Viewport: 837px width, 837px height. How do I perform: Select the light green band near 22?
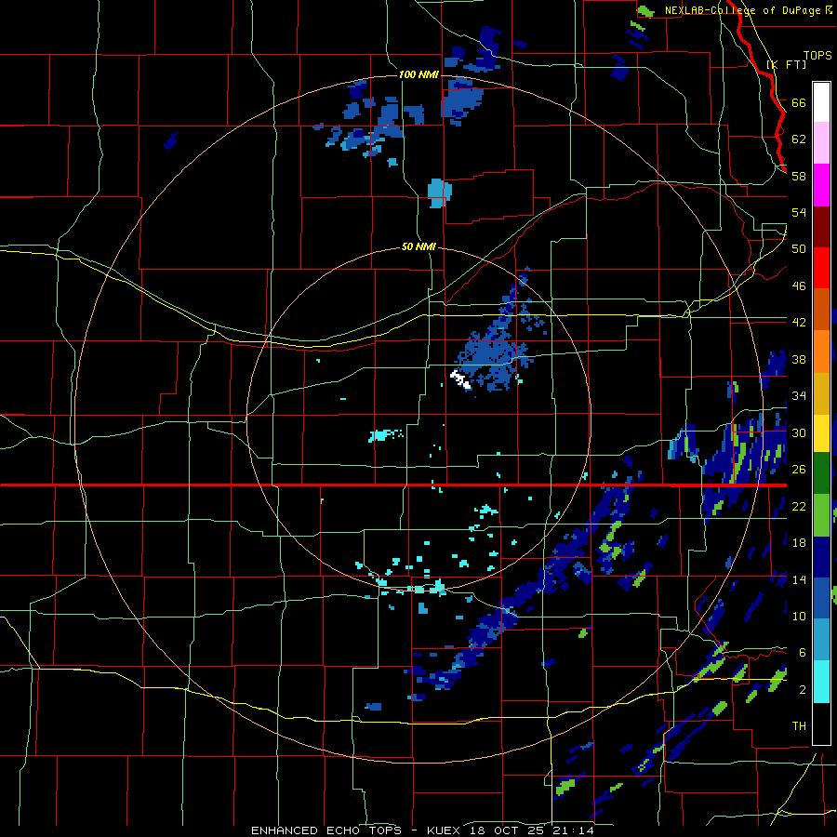(821, 514)
